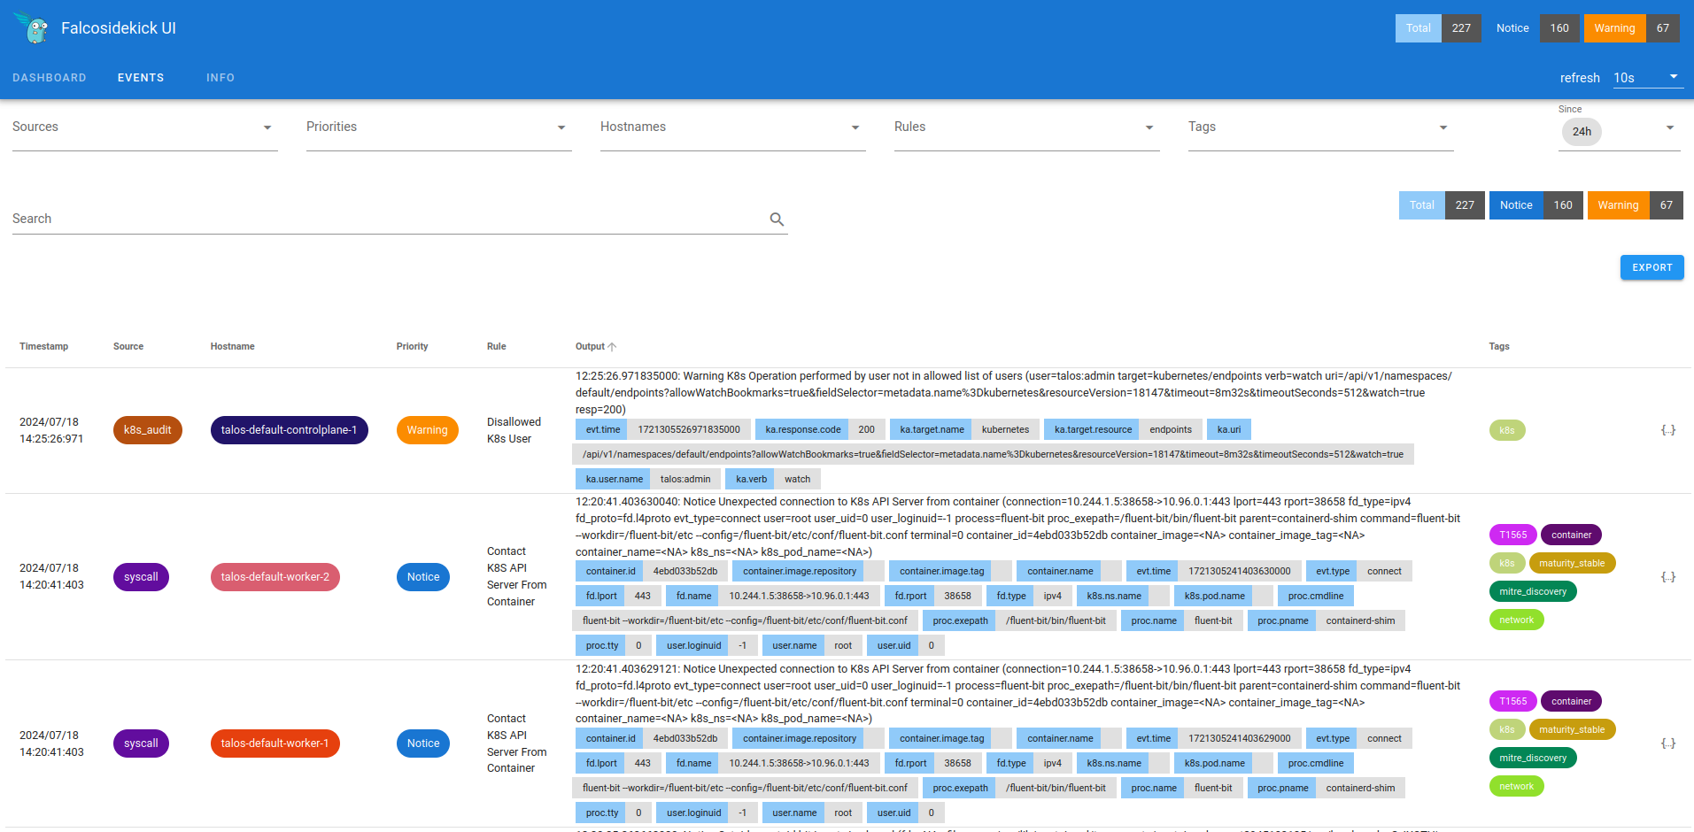The height and width of the screenshot is (832, 1694).
Task: Click the talos-default-controlplane-1 hostname chip
Action: (289, 430)
